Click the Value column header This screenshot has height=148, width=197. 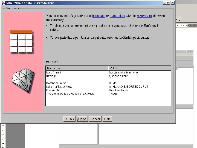tap(140, 68)
